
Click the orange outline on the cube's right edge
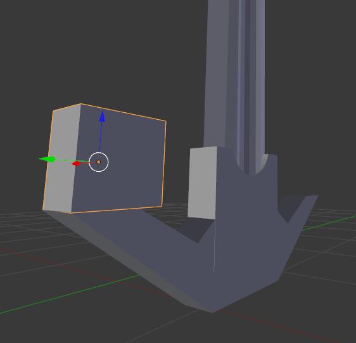tap(163, 164)
